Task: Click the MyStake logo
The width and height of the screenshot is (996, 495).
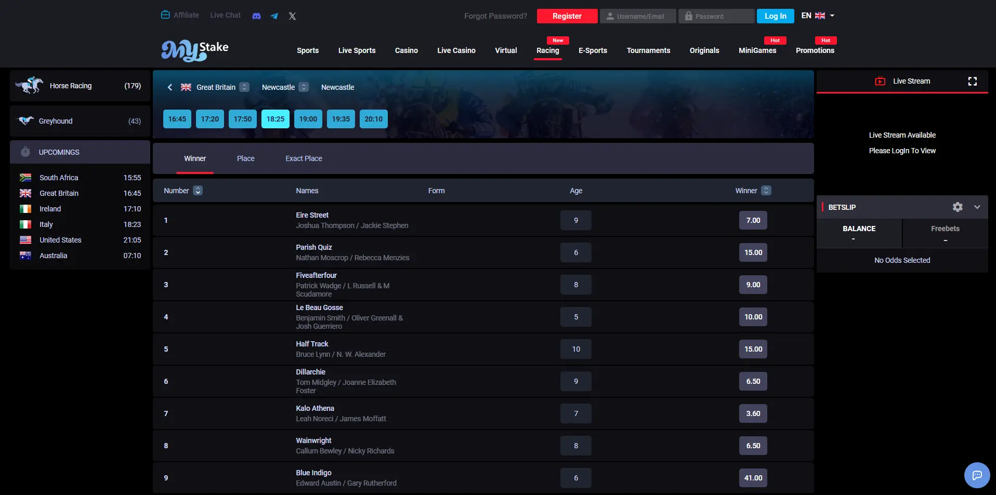Action: coord(195,50)
